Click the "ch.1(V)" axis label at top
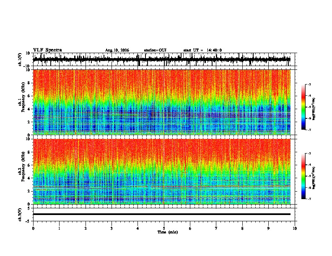The image size is (332, 256). tap(20, 59)
